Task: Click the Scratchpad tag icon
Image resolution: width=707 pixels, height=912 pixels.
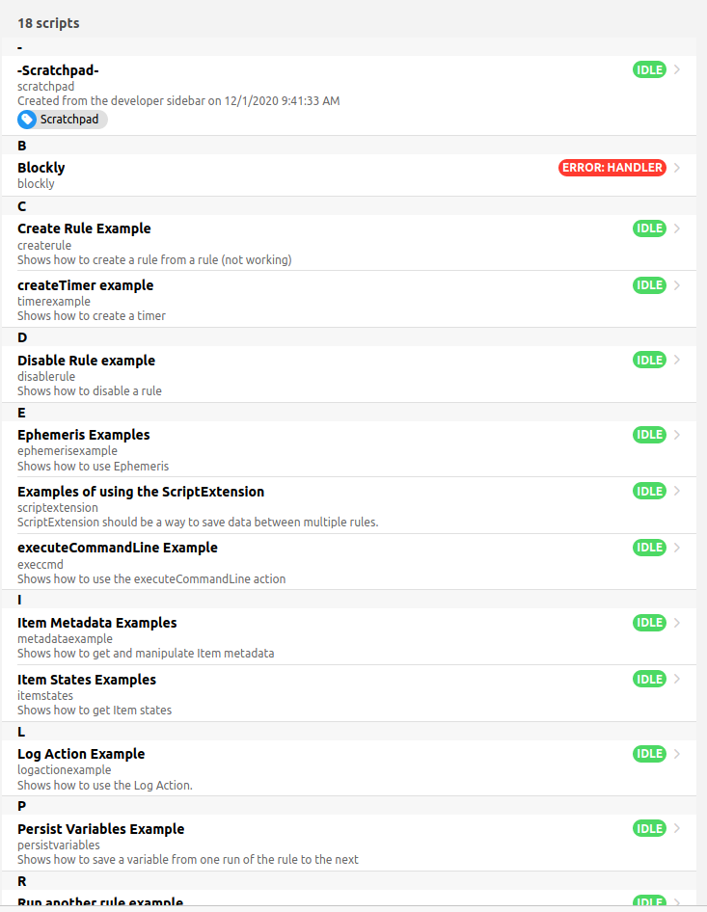Action: coord(27,120)
